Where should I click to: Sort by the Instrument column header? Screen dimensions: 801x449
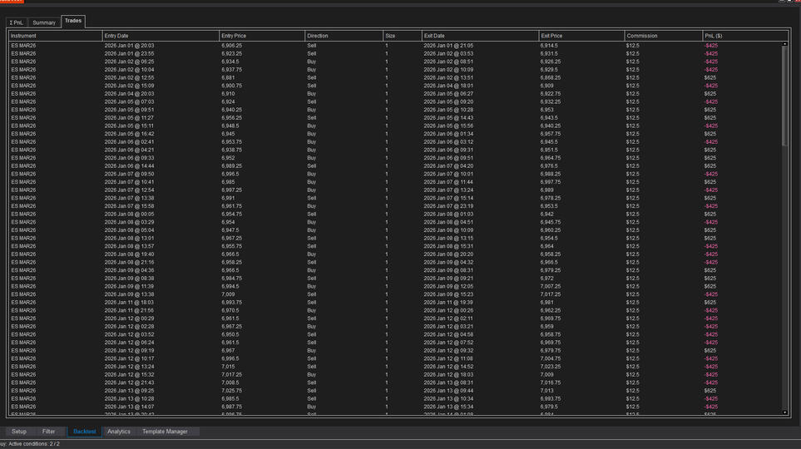(55, 36)
